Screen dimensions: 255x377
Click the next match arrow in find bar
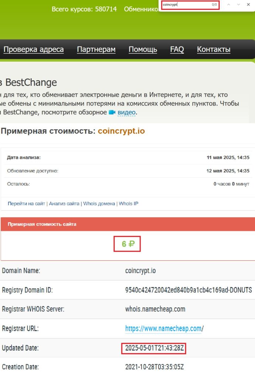coord(238,5)
